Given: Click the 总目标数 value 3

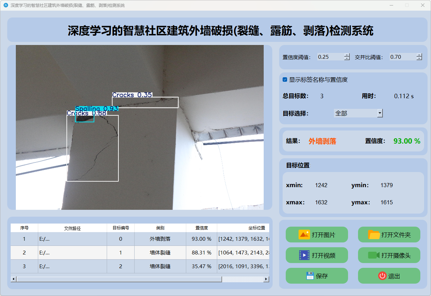Looking at the screenshot, I should point(322,96).
